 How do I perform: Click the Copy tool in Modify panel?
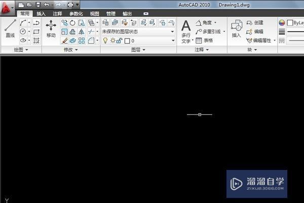tap(64, 23)
